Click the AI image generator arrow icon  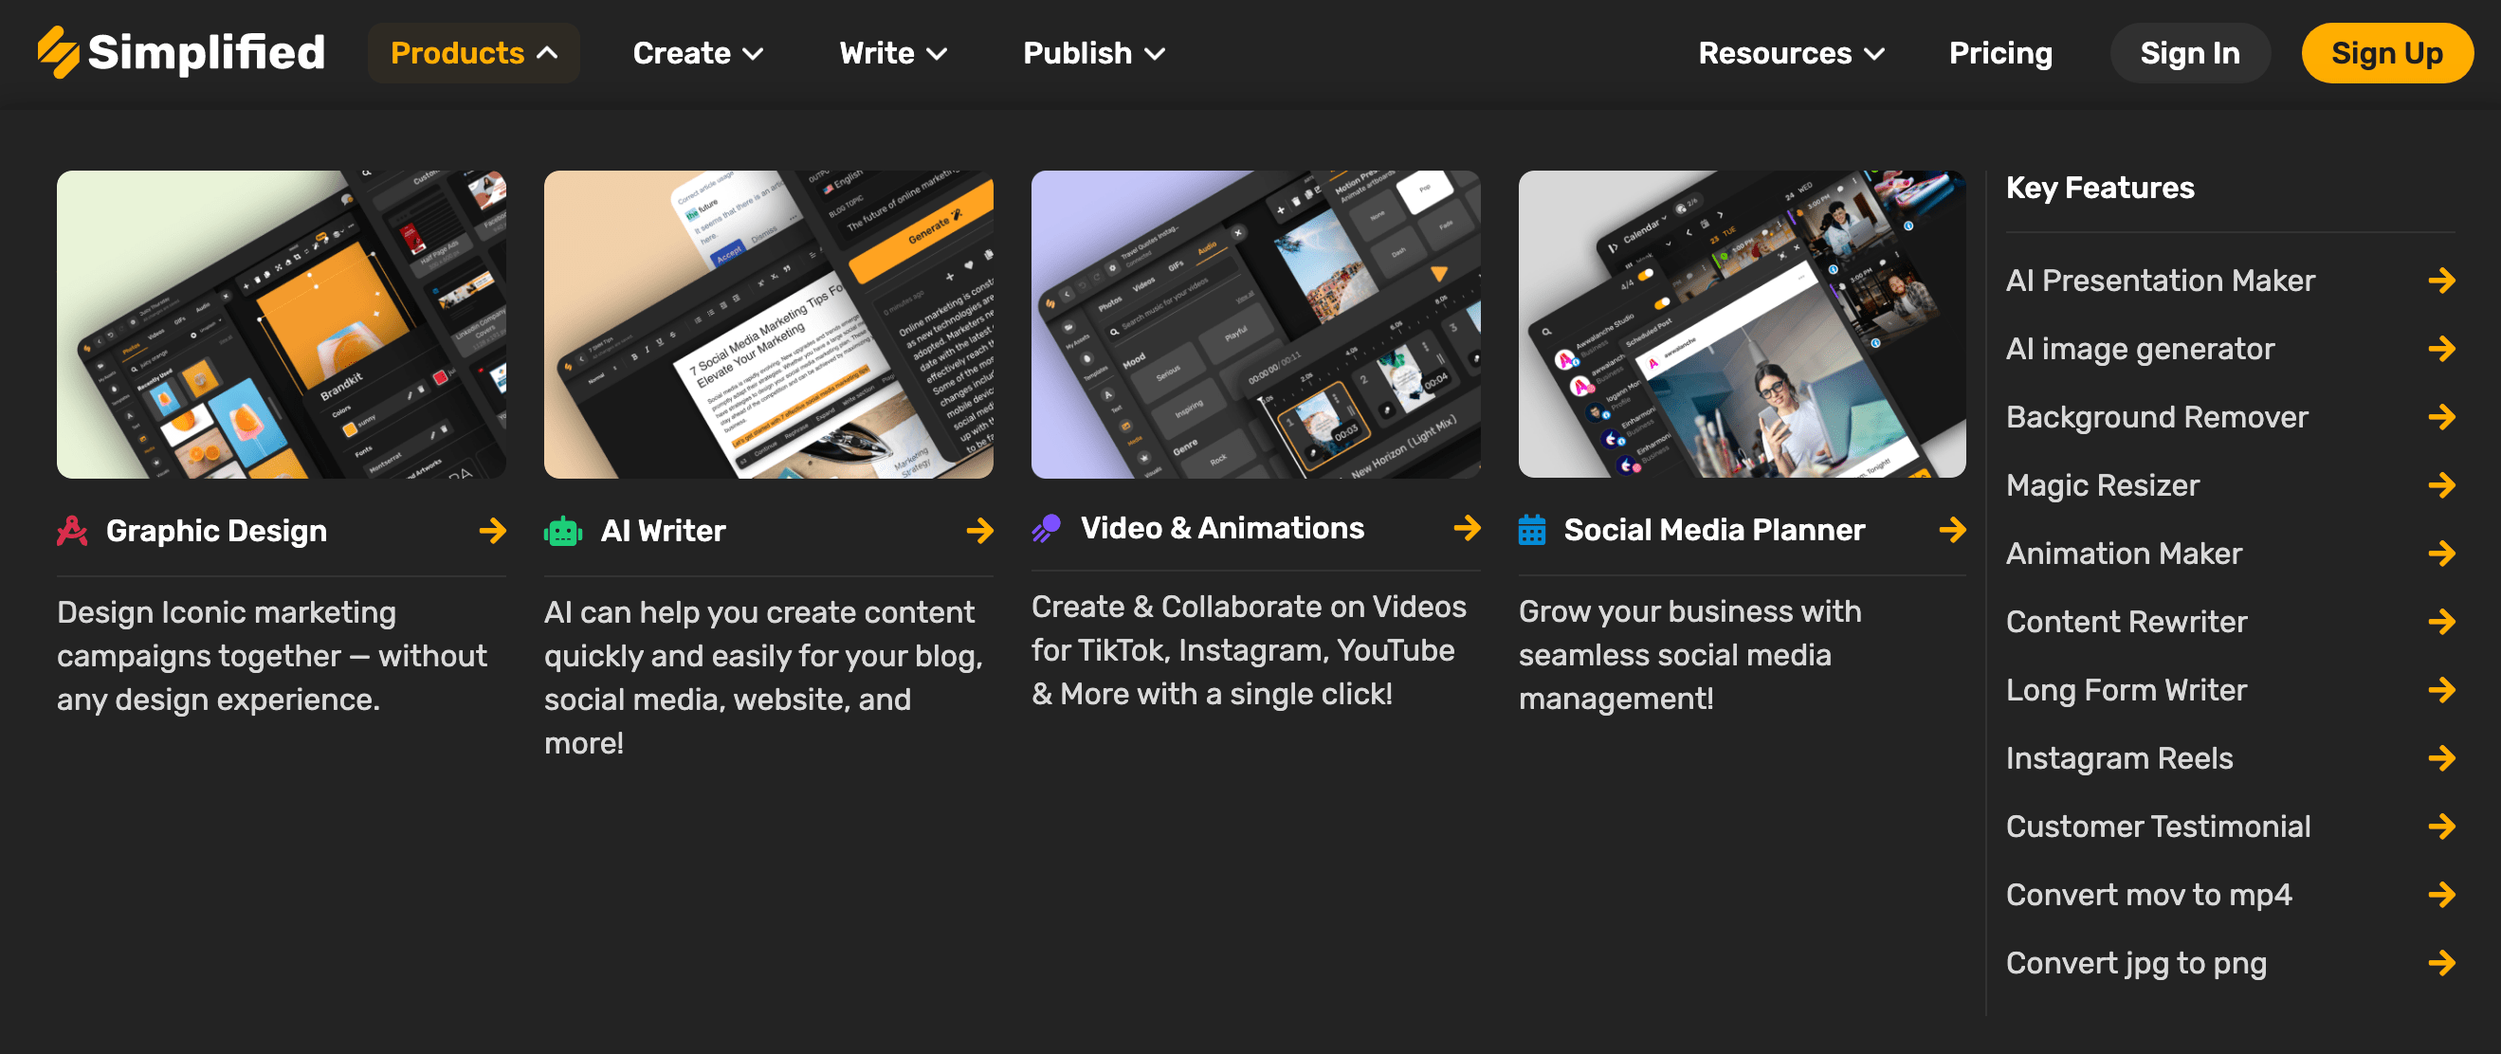2442,349
